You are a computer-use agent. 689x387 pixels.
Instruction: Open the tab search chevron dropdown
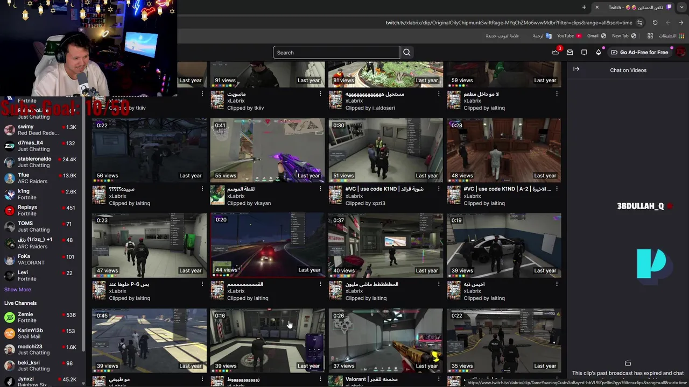point(681,7)
